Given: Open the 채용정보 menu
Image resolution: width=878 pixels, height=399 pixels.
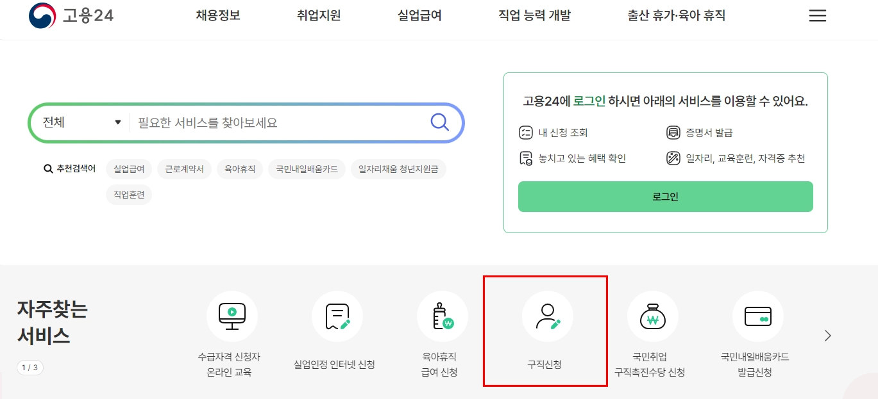Looking at the screenshot, I should click(217, 16).
